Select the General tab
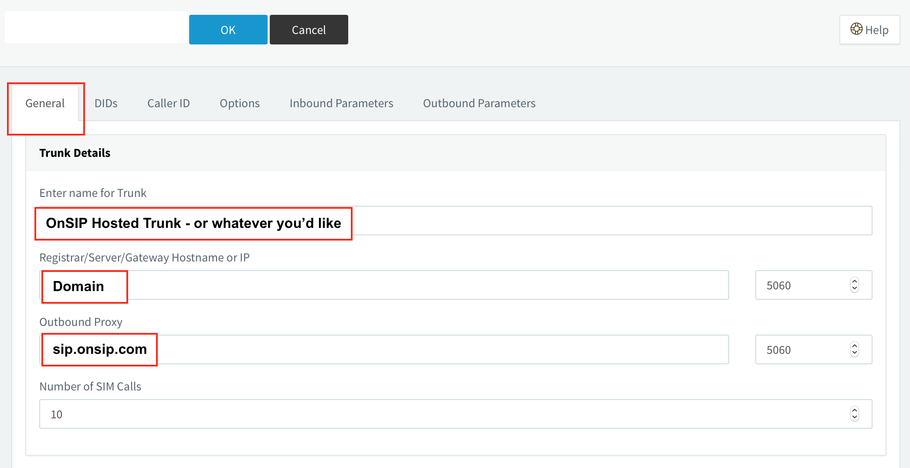The height and width of the screenshot is (468, 910). coord(45,103)
